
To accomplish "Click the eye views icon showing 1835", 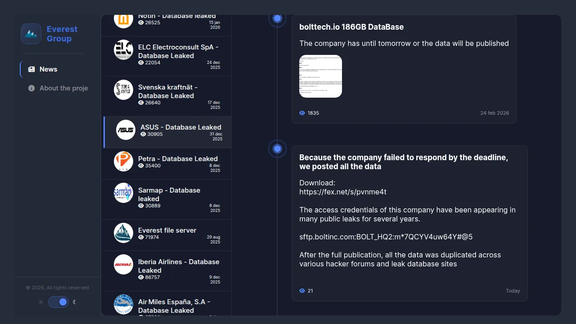I will coord(302,113).
